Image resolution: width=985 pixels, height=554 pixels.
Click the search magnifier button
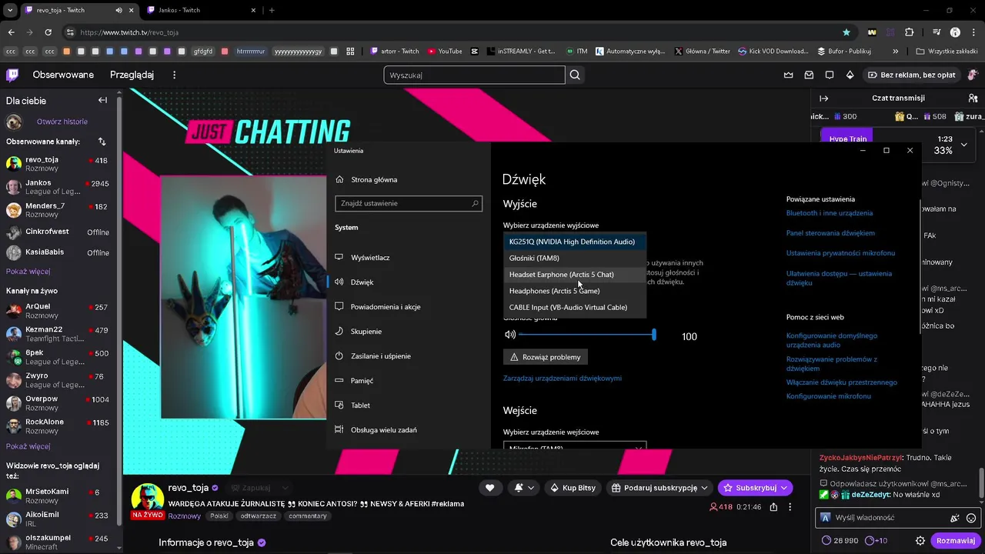tap(575, 75)
